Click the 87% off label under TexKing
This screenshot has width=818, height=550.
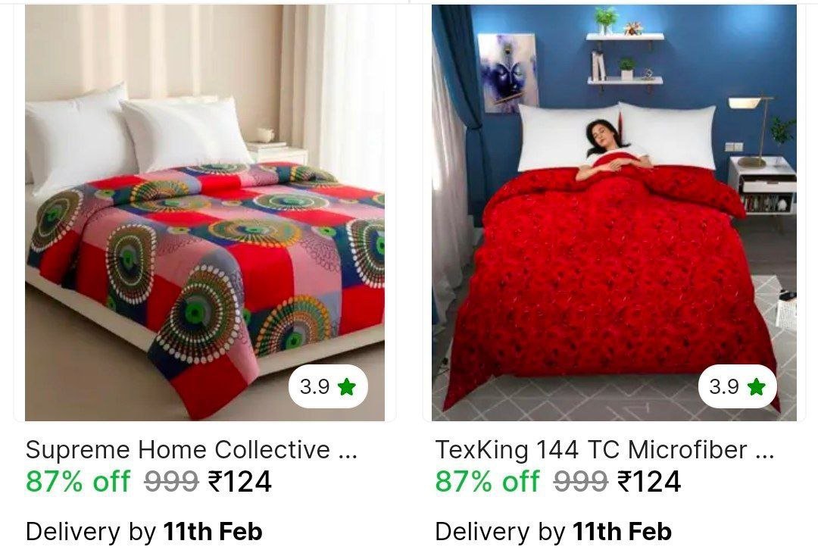[487, 481]
